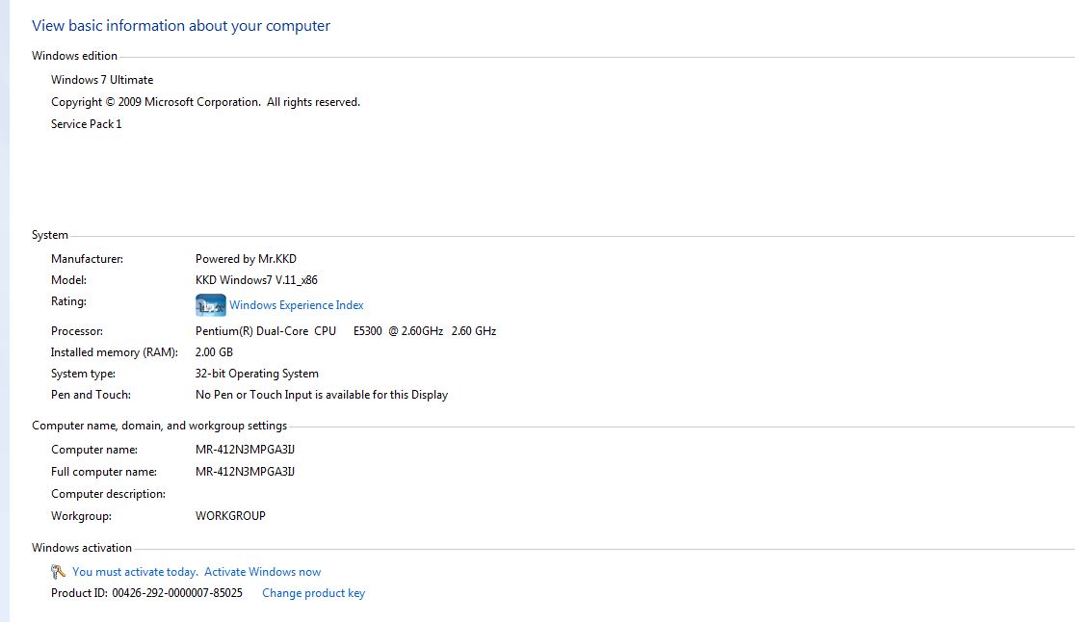
Task: Select the Windows 7 Ultimate edition text
Action: pos(102,80)
